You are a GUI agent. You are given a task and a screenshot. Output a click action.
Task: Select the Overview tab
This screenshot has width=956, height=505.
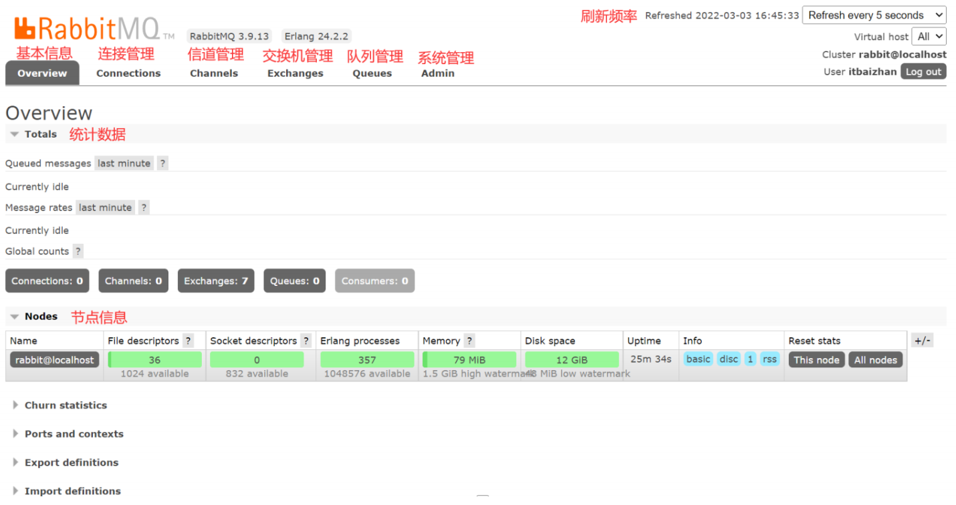(x=42, y=73)
